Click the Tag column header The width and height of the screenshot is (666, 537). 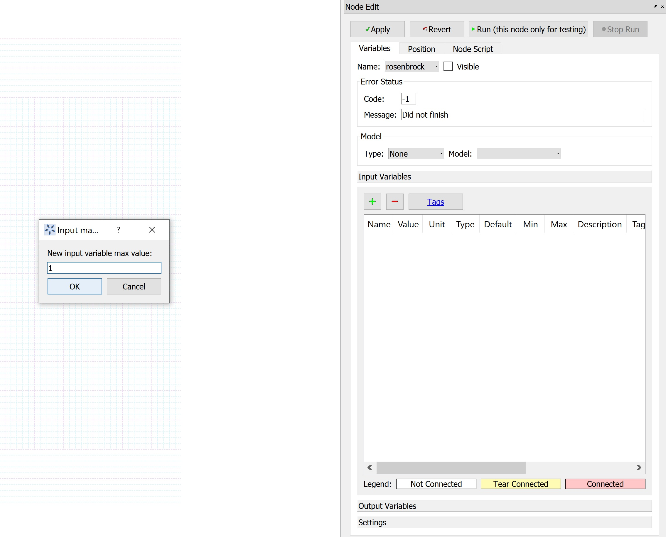(x=636, y=224)
